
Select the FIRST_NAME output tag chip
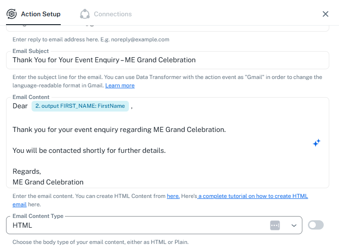(80, 106)
